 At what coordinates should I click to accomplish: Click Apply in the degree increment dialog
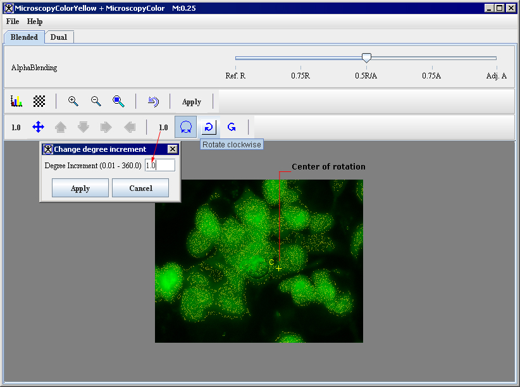pyautogui.click(x=80, y=188)
